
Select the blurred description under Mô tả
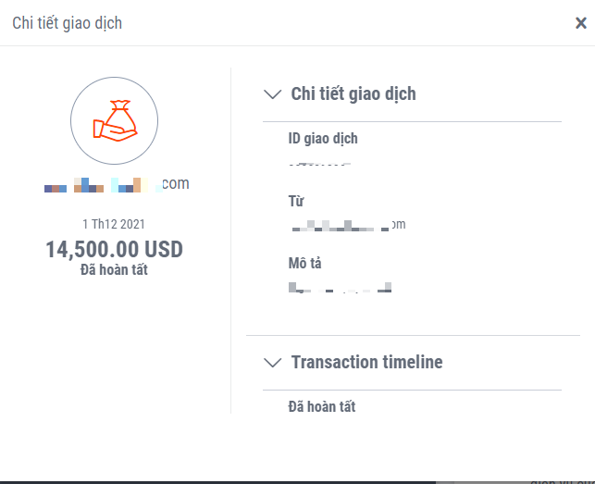click(x=340, y=288)
